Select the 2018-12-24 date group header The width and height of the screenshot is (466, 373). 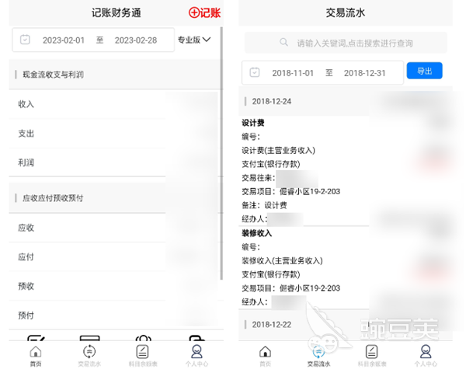click(x=272, y=101)
